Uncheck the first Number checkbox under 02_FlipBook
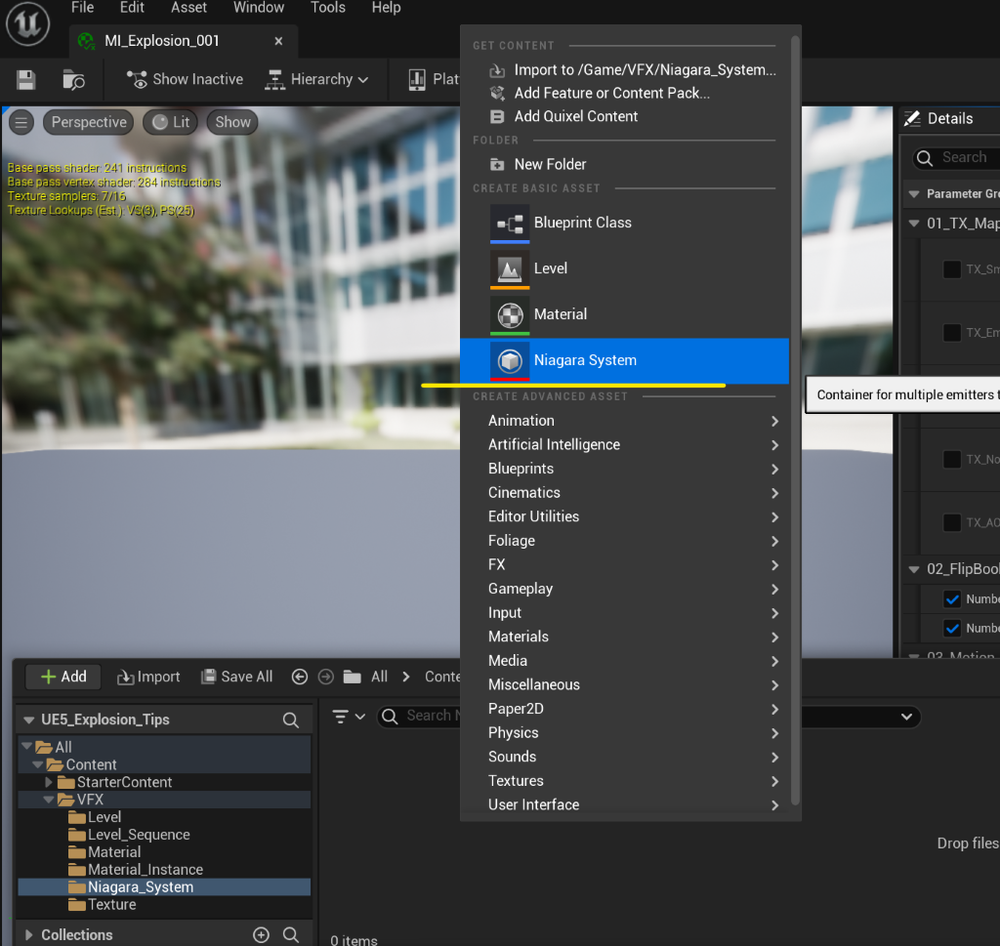 [x=952, y=599]
